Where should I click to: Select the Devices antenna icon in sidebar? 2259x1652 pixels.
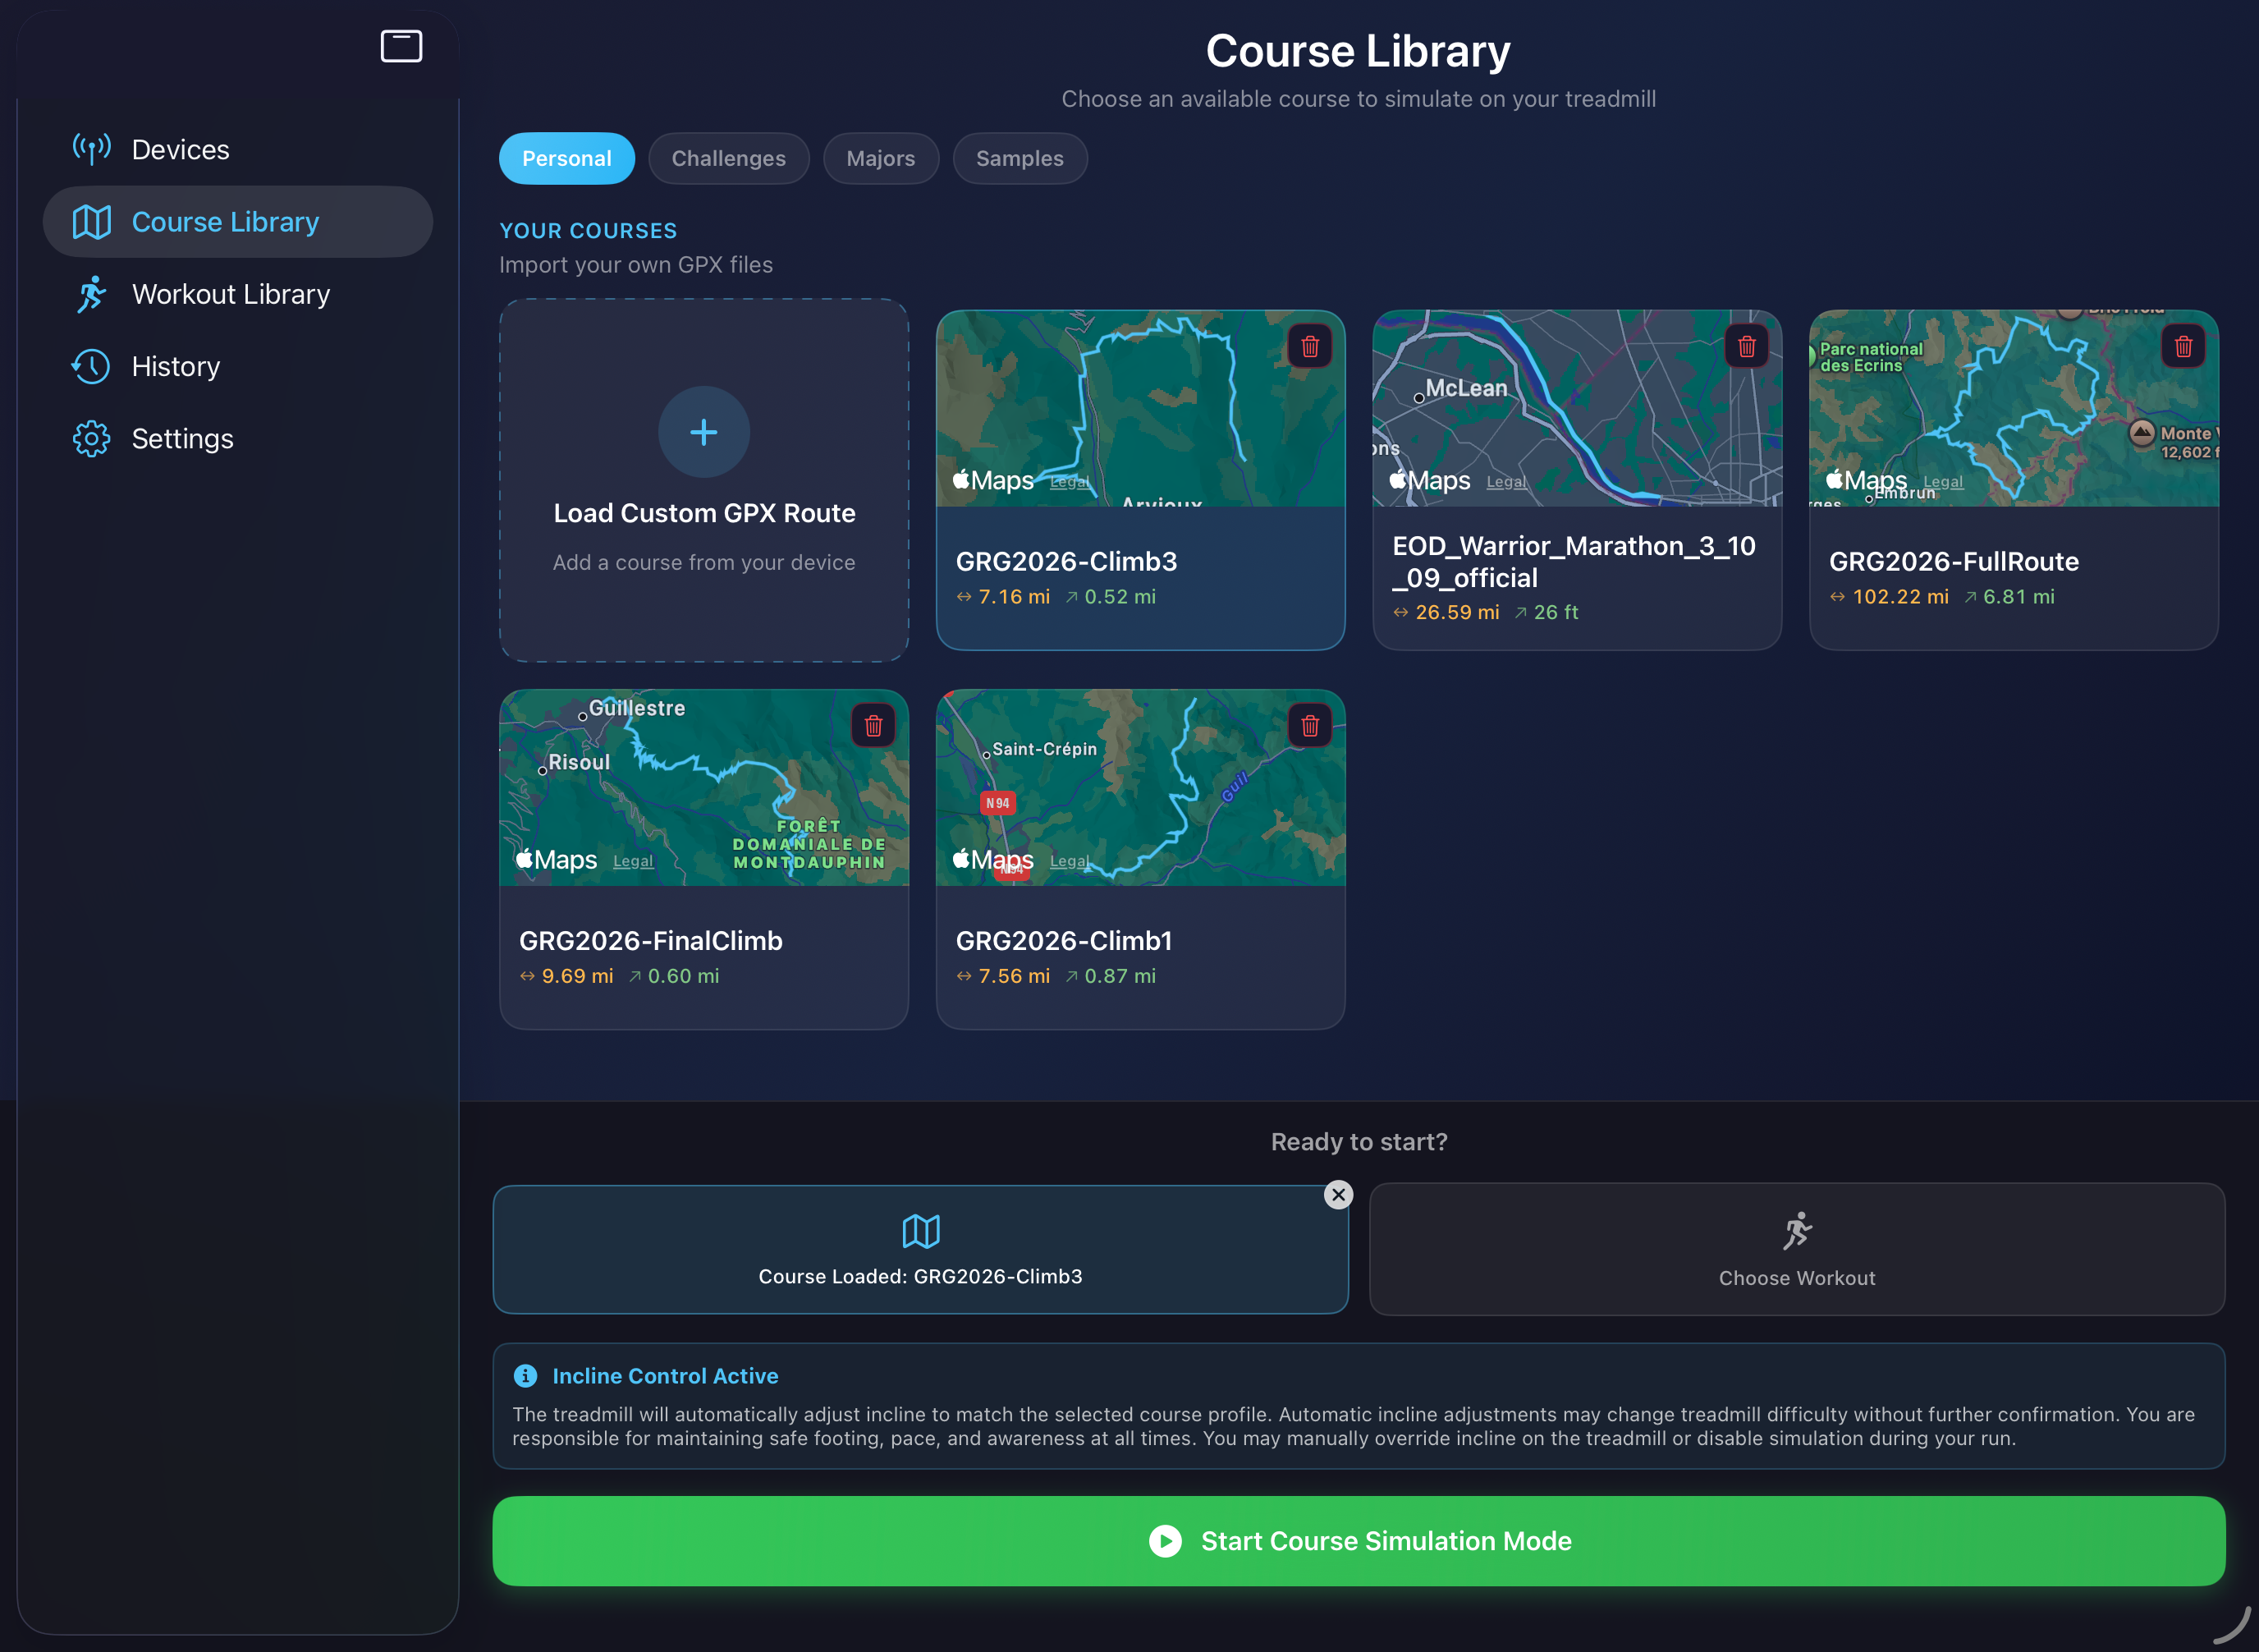91,149
